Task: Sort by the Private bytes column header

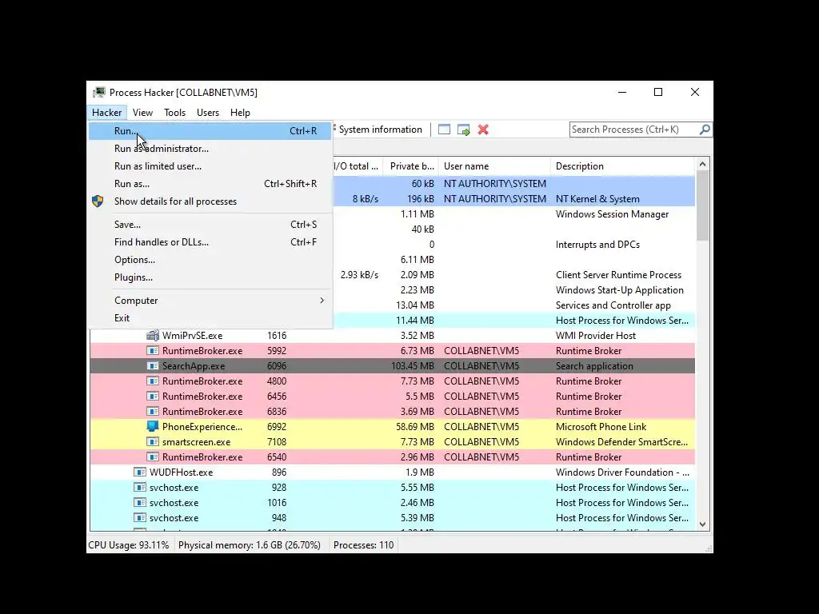Action: 411,166
